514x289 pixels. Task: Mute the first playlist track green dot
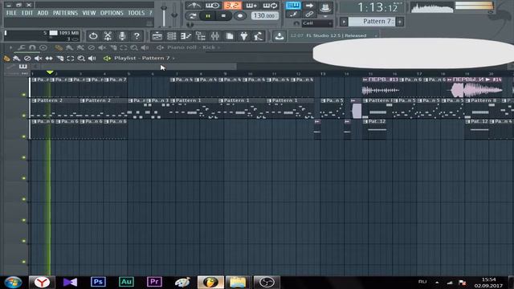(x=23, y=95)
